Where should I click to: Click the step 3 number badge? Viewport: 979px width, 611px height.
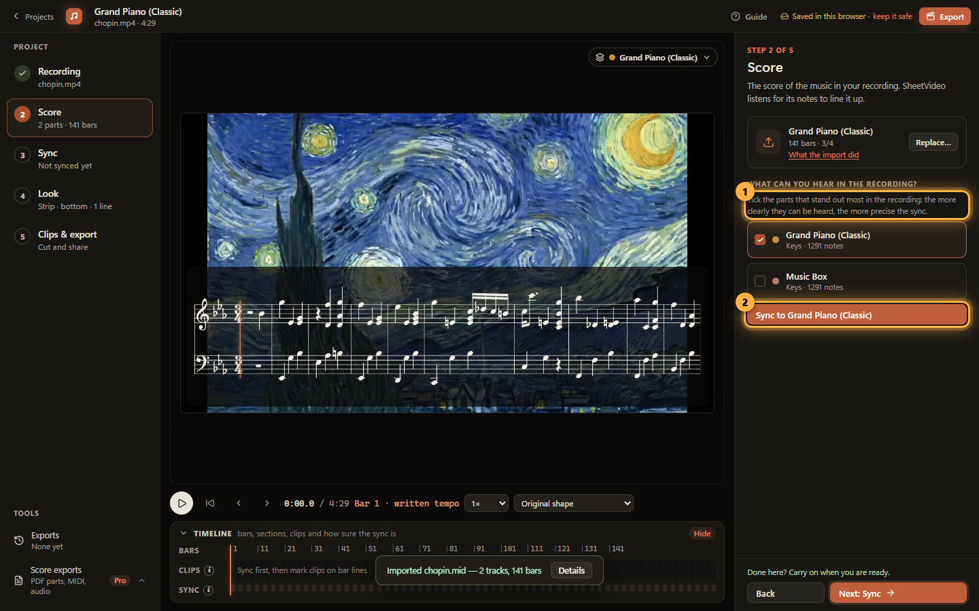(x=22, y=155)
